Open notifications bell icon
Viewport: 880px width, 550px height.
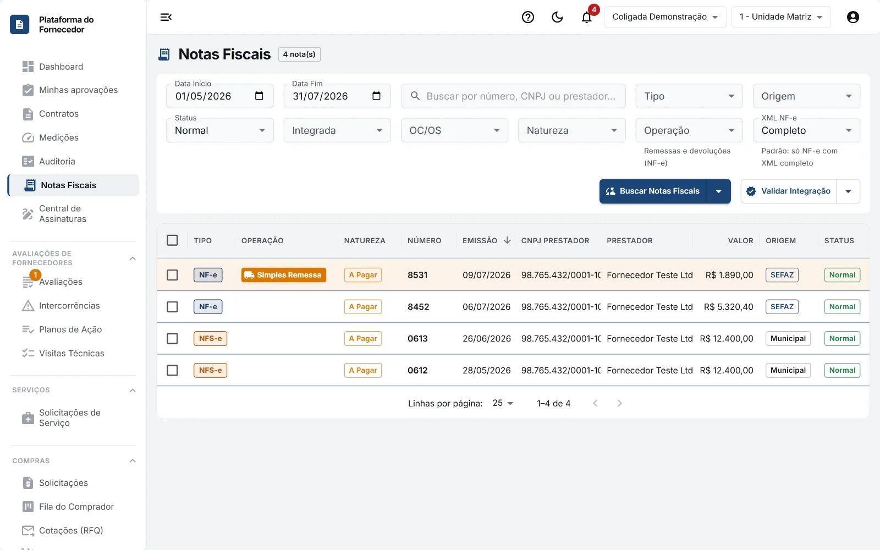pyautogui.click(x=587, y=17)
